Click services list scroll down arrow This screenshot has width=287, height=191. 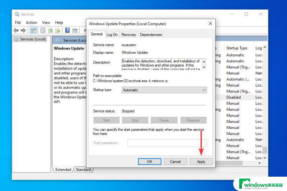tap(265, 158)
